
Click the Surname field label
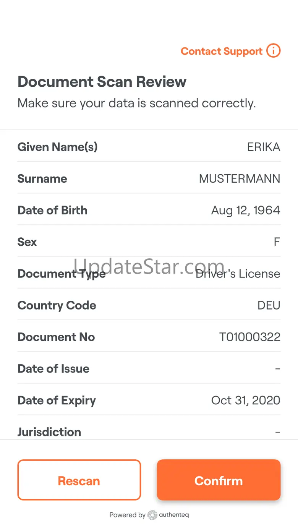point(42,178)
